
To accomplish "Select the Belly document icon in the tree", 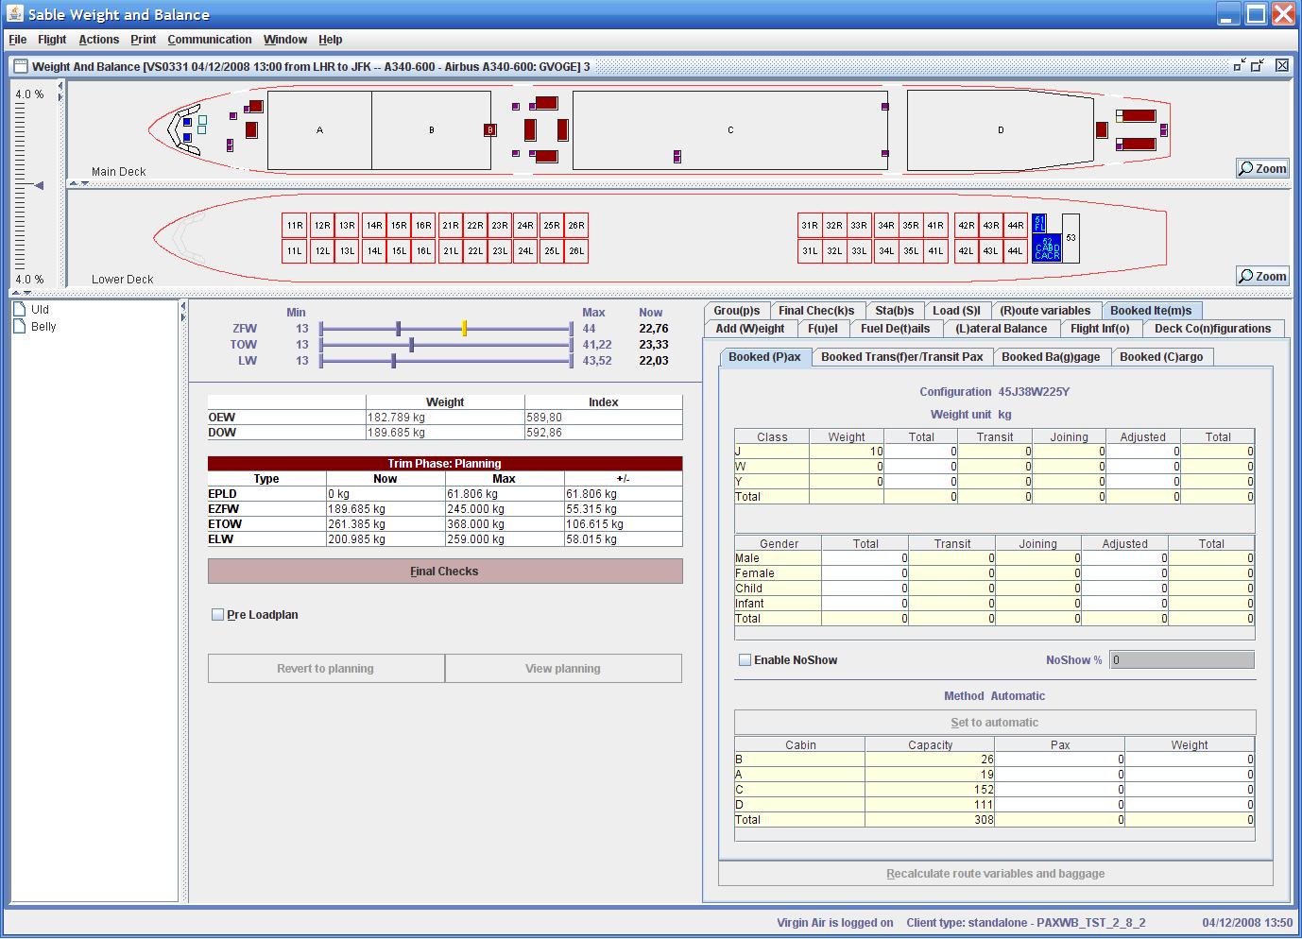I will tap(20, 326).
